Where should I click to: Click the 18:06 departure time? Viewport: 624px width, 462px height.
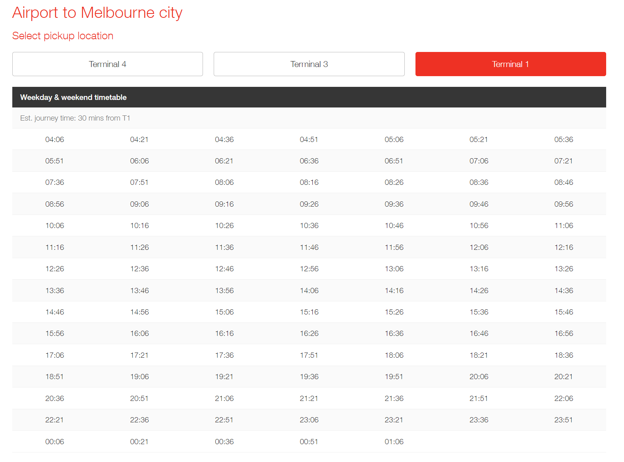pos(394,355)
